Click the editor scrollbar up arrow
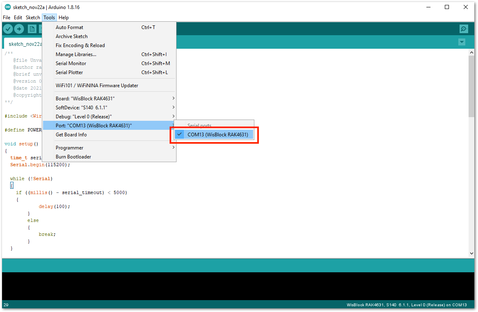Screen dimensions: 478x312 click(x=471, y=52)
